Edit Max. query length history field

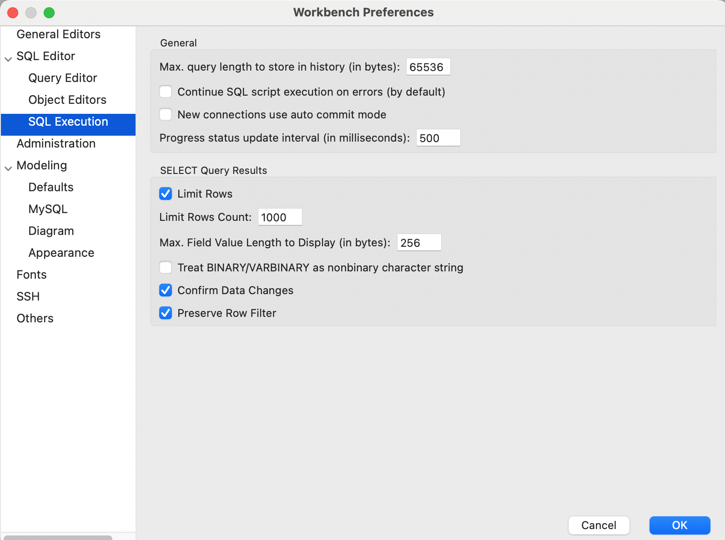(428, 67)
